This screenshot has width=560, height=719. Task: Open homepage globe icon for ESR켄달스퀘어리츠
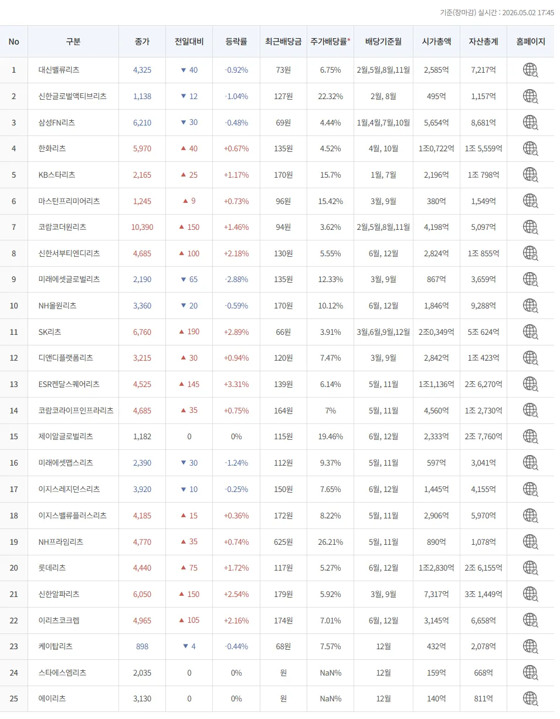[530, 384]
